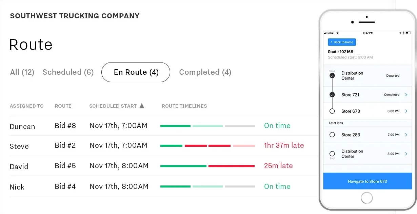This screenshot has height=214, width=417.
Task: Expand Store 673 details chevron
Action: tap(406, 111)
